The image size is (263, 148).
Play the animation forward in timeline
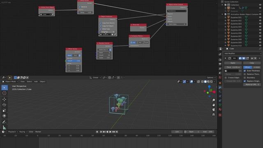(110, 132)
